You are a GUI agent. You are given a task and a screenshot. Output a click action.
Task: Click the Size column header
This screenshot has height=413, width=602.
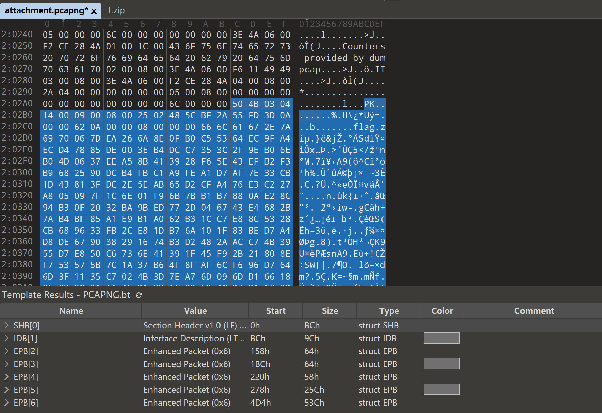click(x=330, y=311)
